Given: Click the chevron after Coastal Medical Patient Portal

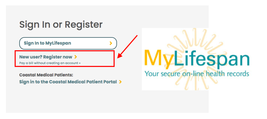Looking at the screenshot, I should tap(120, 82).
